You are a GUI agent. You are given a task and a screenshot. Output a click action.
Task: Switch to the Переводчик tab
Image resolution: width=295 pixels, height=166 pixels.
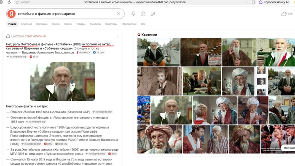(129, 24)
